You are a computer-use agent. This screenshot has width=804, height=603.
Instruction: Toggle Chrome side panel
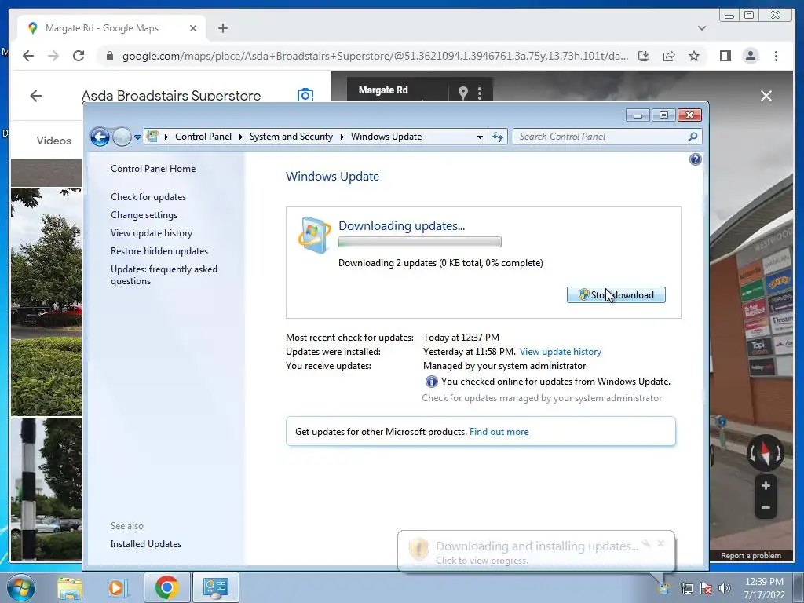pos(725,56)
